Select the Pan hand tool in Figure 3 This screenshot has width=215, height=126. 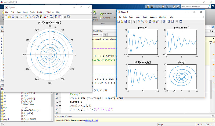pyautogui.click(x=146, y=21)
